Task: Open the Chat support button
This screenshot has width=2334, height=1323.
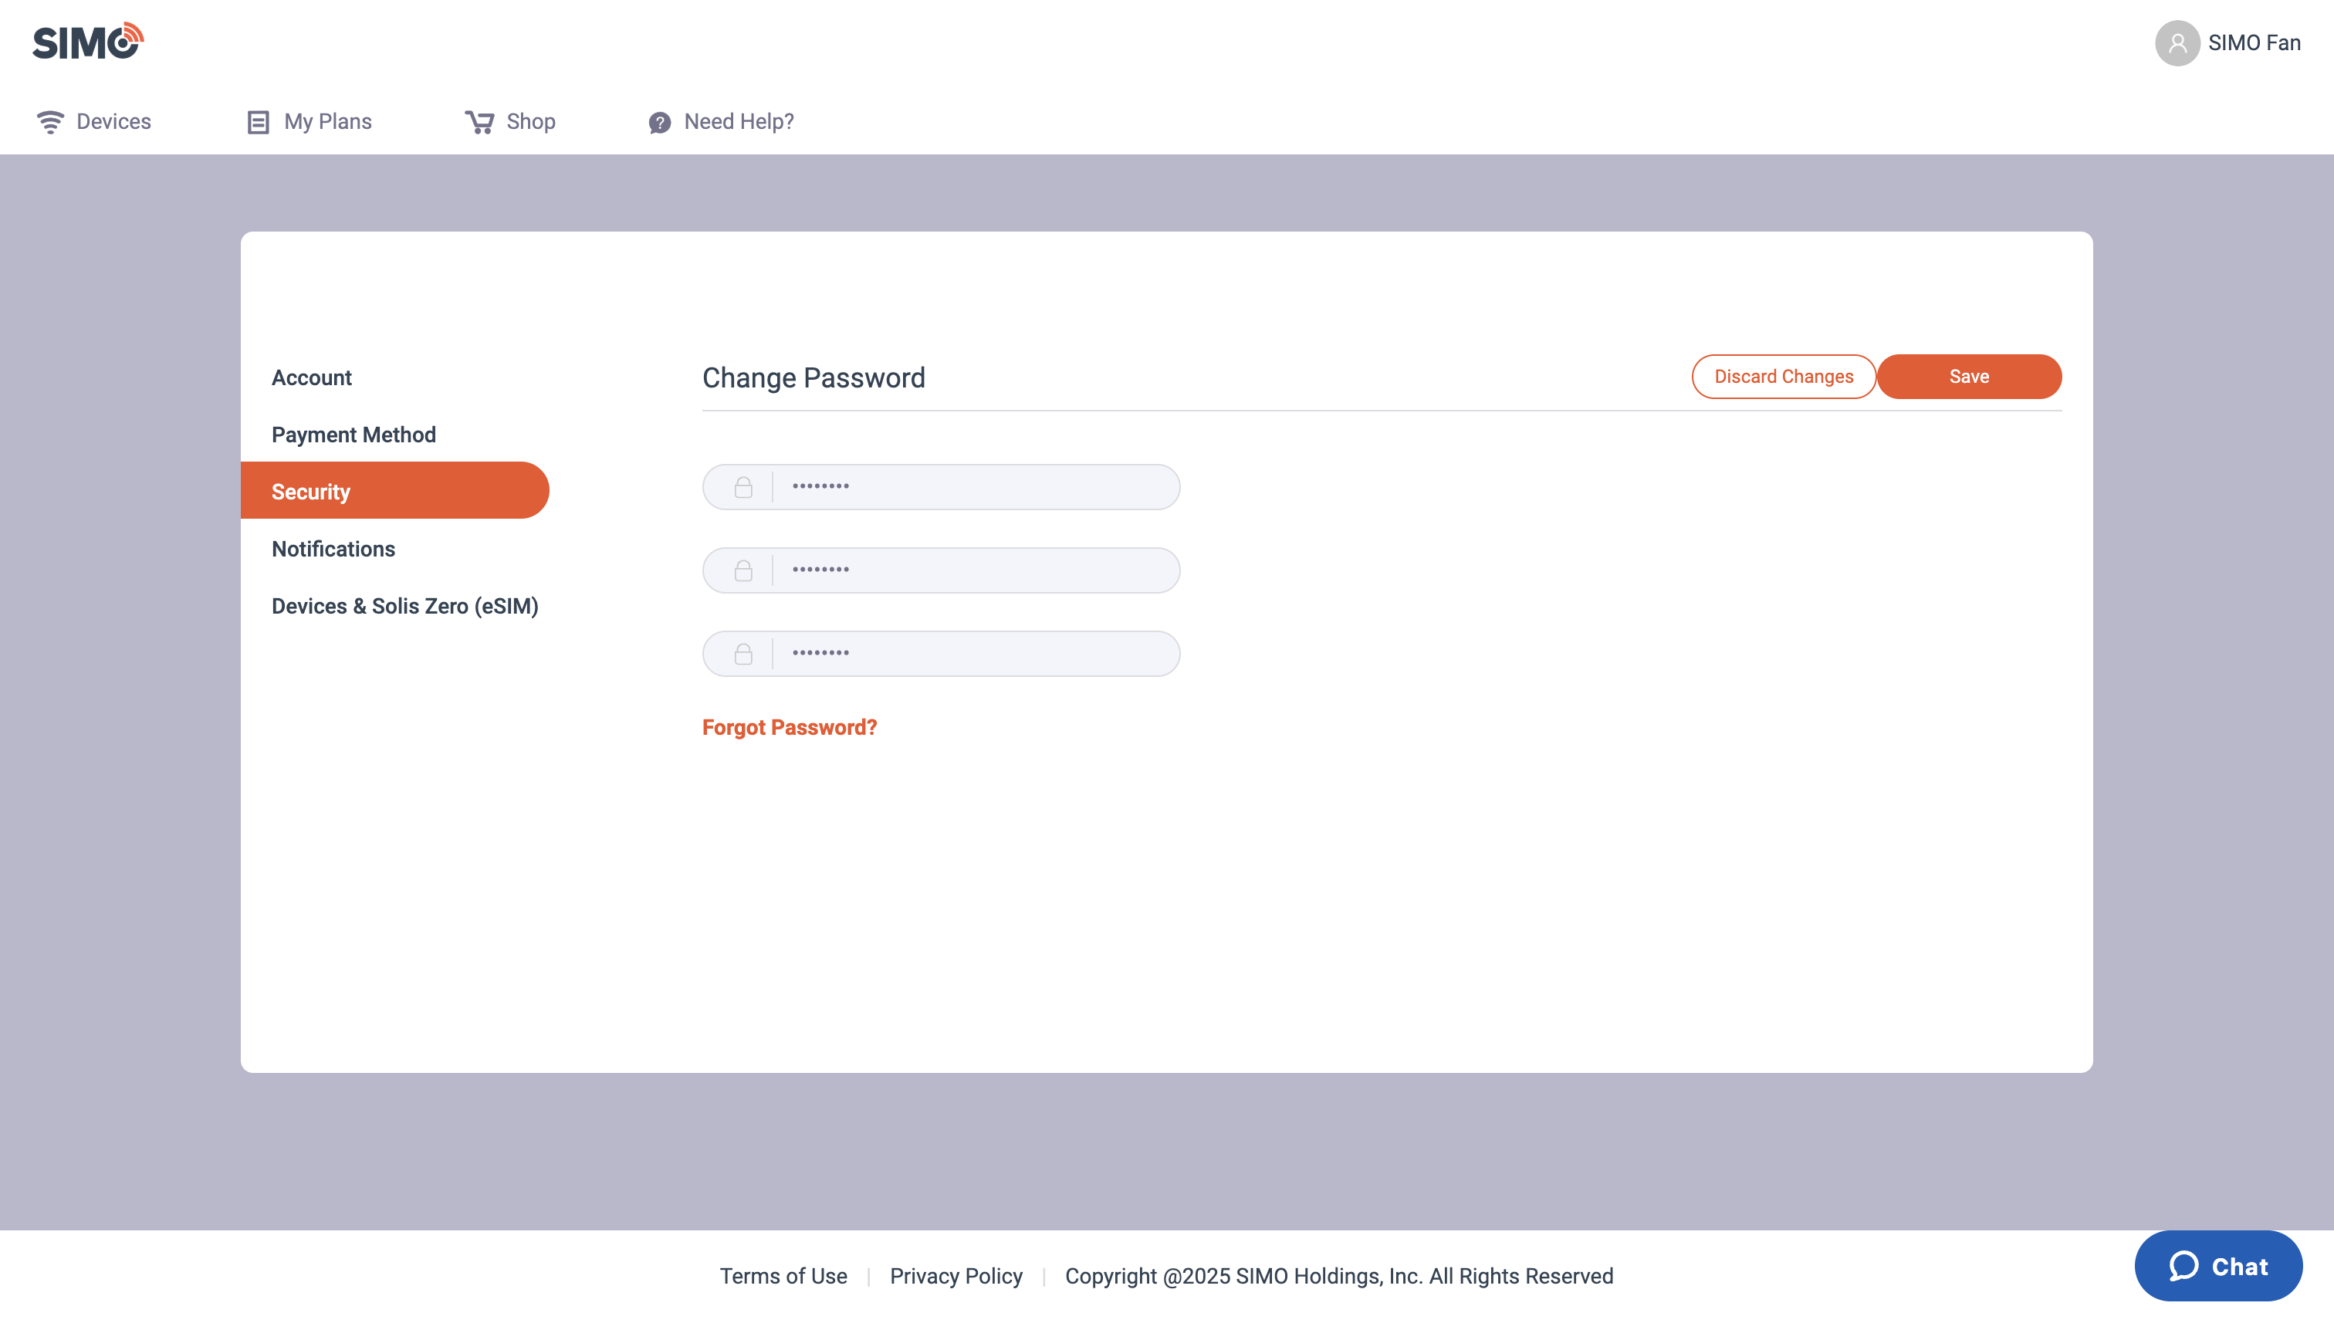Action: click(x=2217, y=1266)
